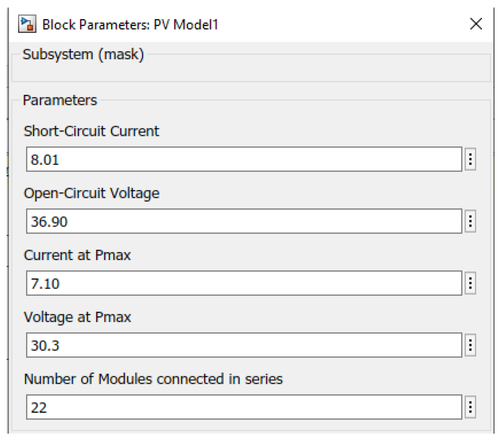Click the "Current at Pmax" label
Image resolution: width=501 pixels, height=439 pixels.
[x=77, y=255]
